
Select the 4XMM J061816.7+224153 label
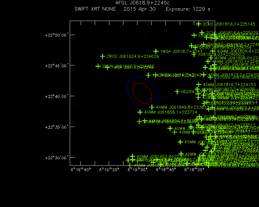click(x=229, y=85)
